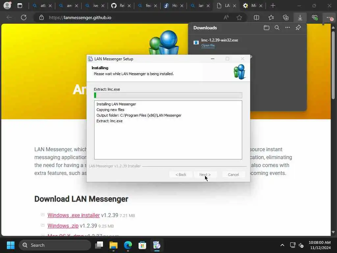This screenshot has width=337, height=253.
Task: Click the browser refresh icon
Action: [24, 17]
